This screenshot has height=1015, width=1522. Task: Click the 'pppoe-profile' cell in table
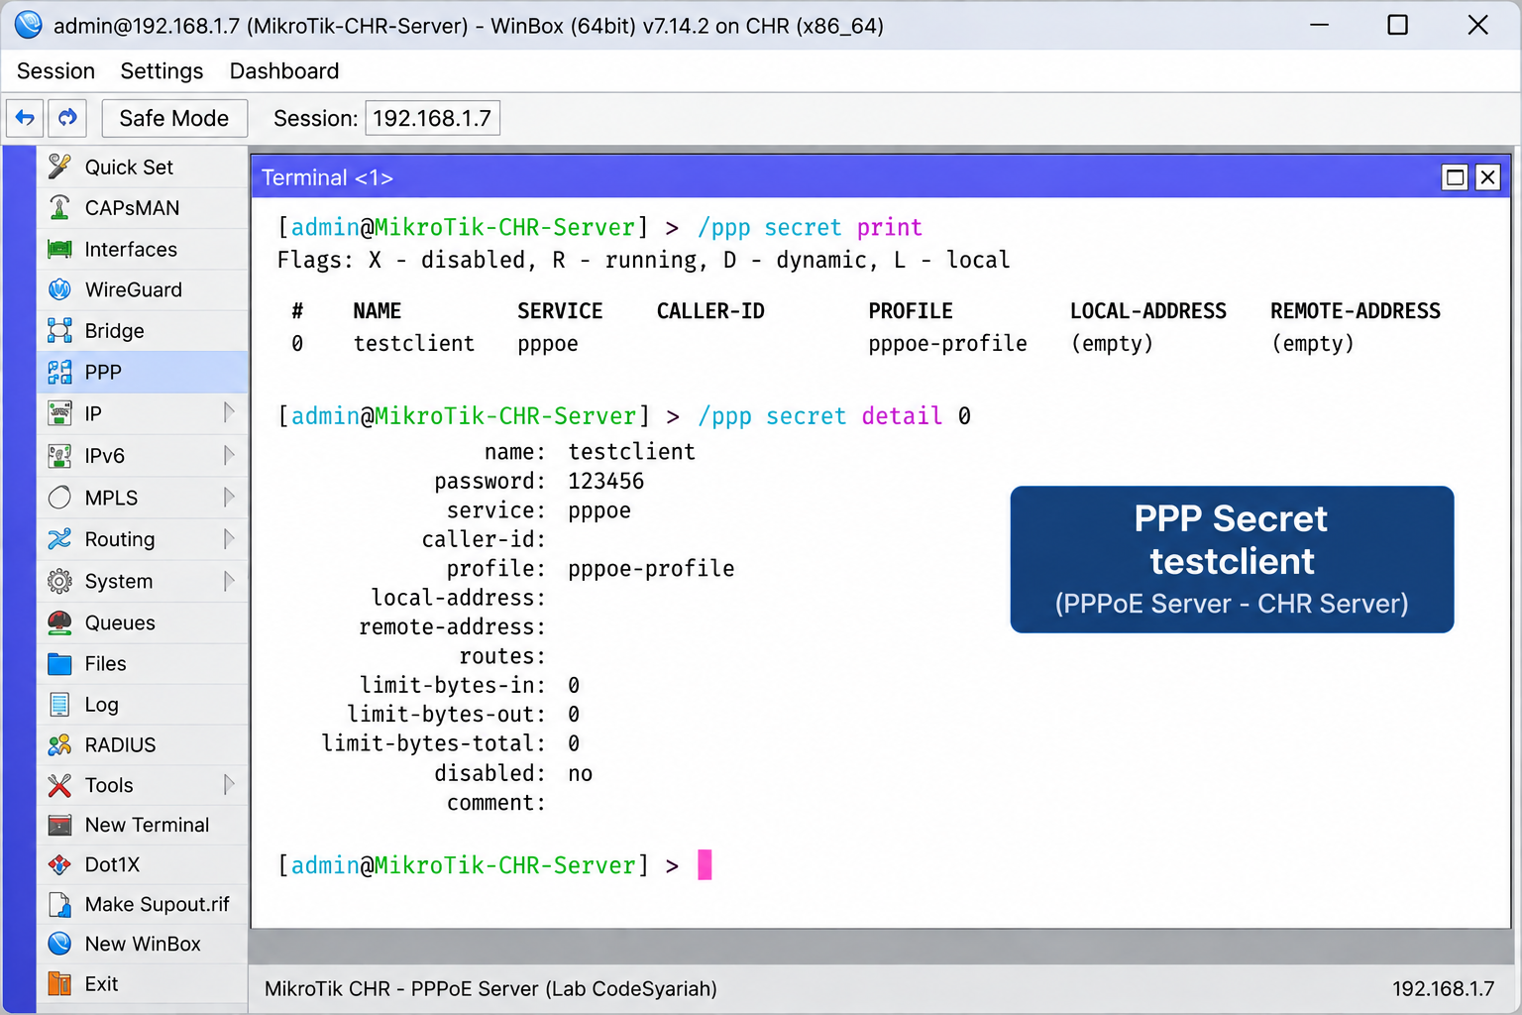[x=947, y=344]
